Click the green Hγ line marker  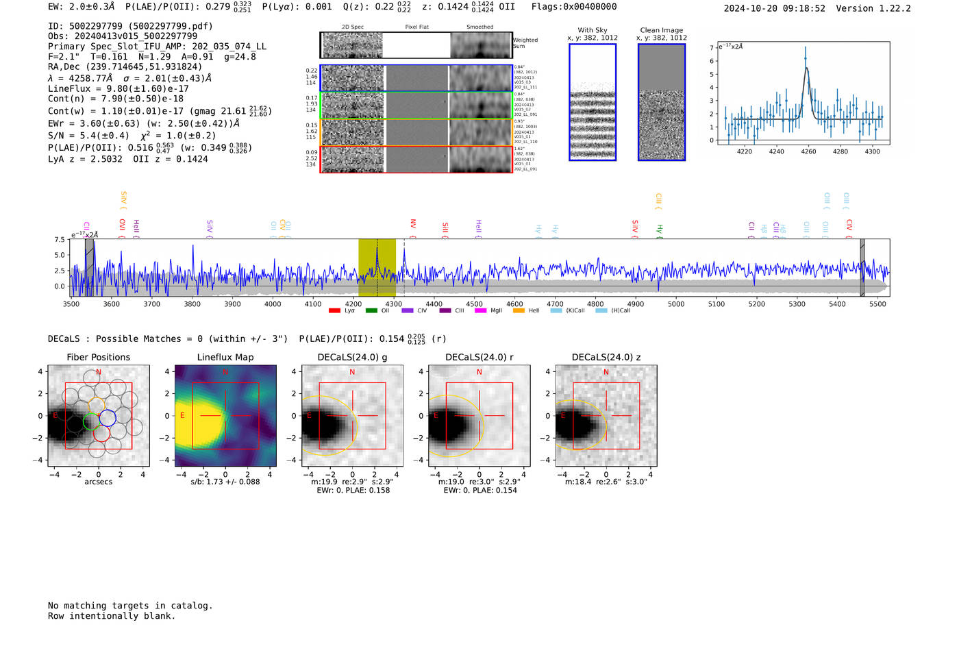660,231
